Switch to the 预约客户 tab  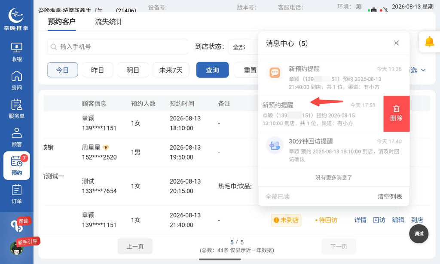62,21
